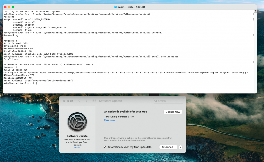Open the Advanced options dialog
264x162 pixels.
pyautogui.click(x=168, y=147)
